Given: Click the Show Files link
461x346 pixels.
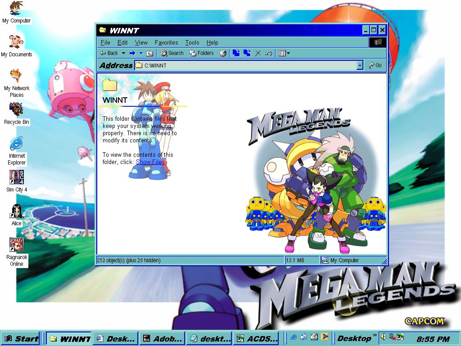Looking at the screenshot, I should (150, 162).
